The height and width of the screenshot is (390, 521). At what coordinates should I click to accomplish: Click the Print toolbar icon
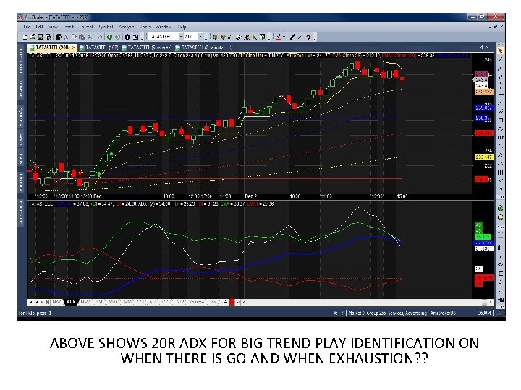58,37
